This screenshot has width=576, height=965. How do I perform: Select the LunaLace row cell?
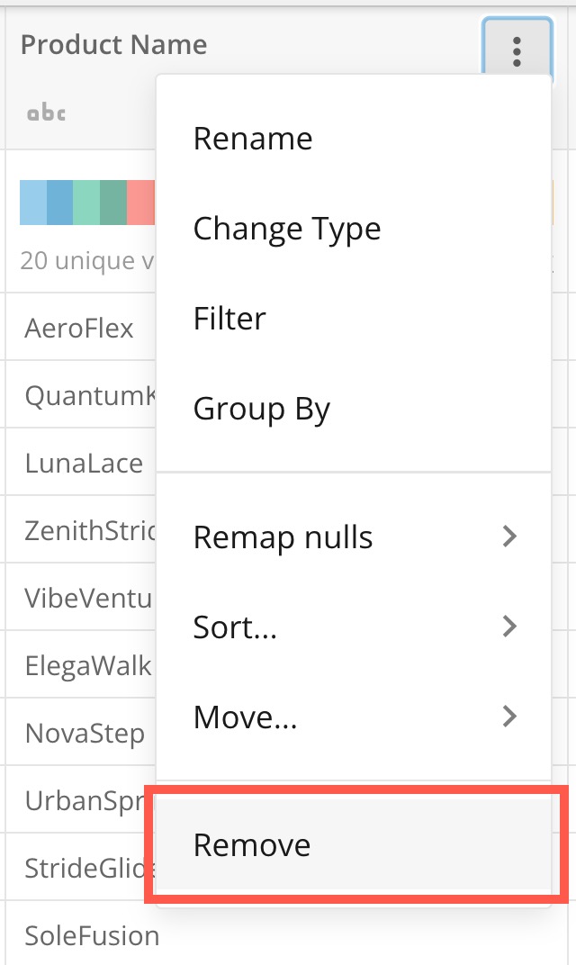[x=84, y=464]
